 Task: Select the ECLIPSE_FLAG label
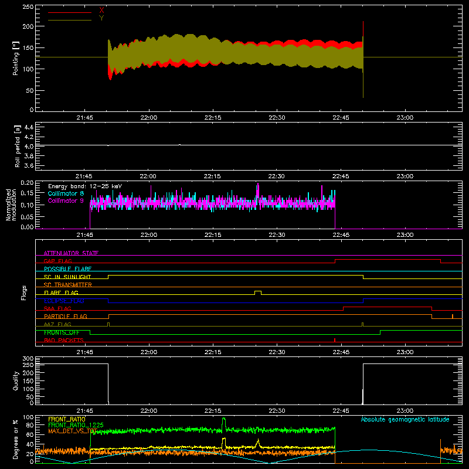[x=64, y=301]
